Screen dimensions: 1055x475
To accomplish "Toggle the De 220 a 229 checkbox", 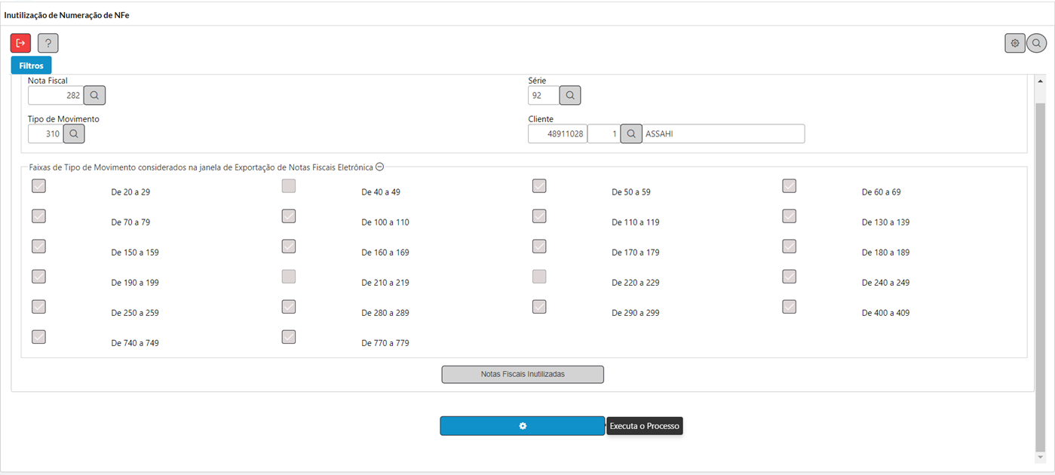I will (539, 276).
